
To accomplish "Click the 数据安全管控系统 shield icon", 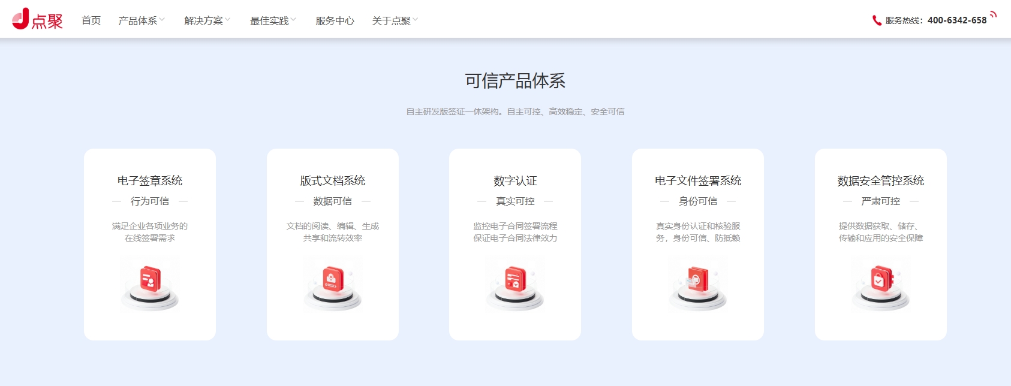I will pos(880,281).
